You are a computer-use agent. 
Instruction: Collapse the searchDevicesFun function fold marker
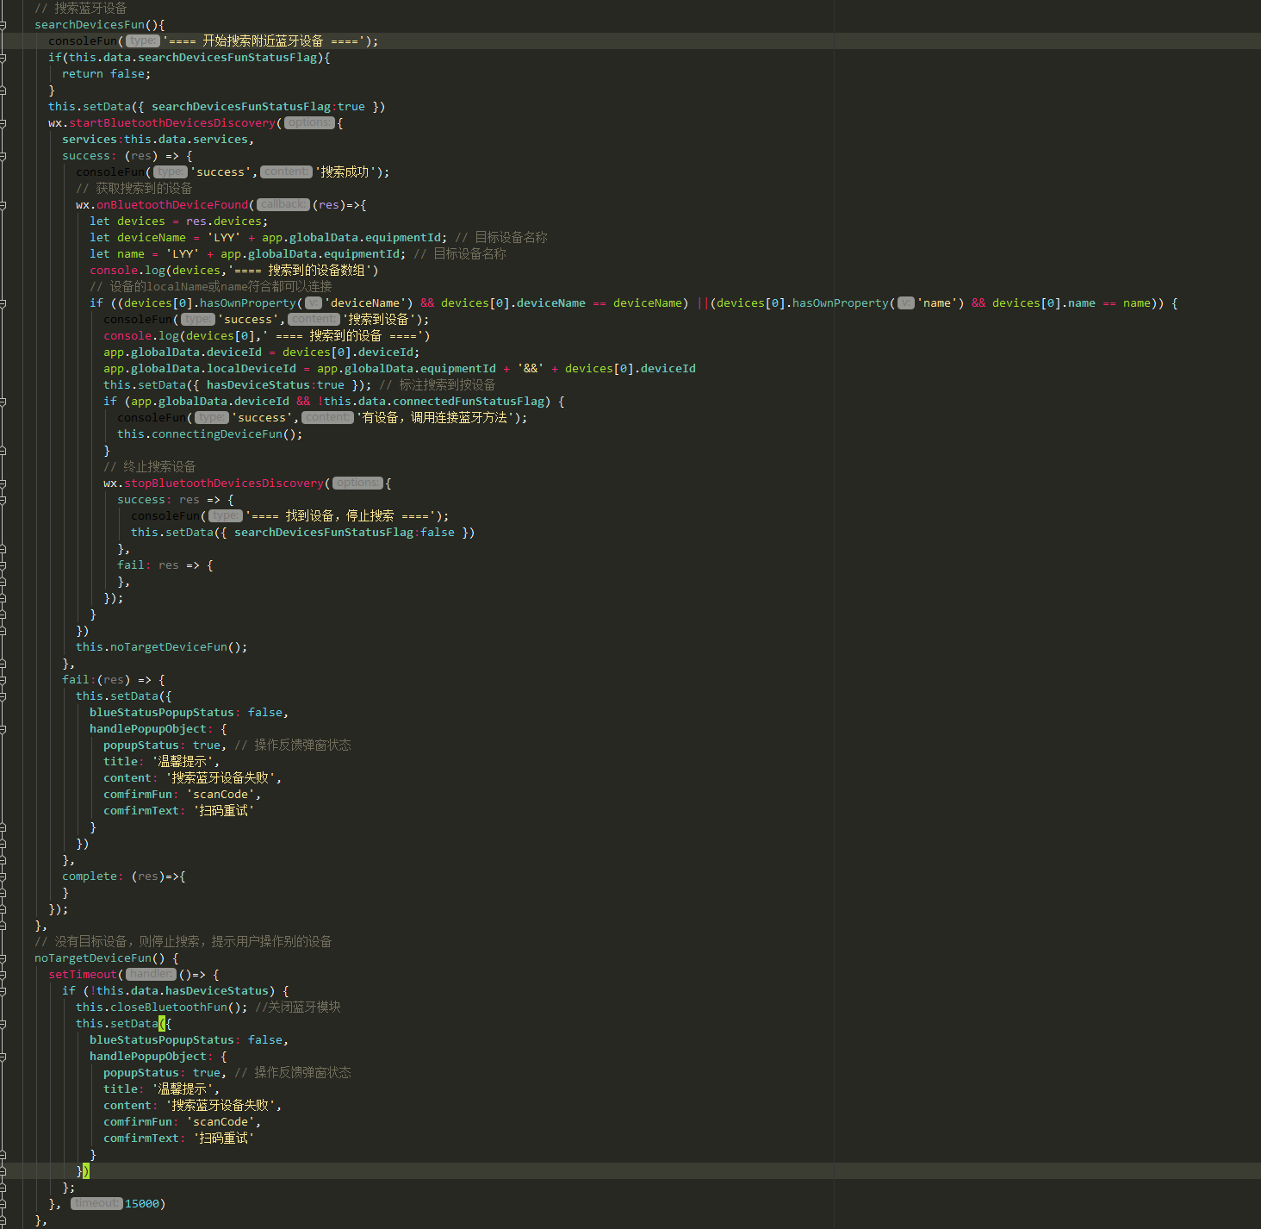[x=3, y=25]
